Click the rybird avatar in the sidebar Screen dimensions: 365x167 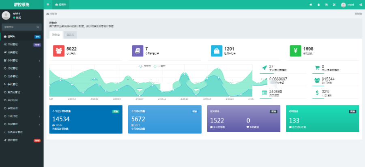pyautogui.click(x=6, y=15)
